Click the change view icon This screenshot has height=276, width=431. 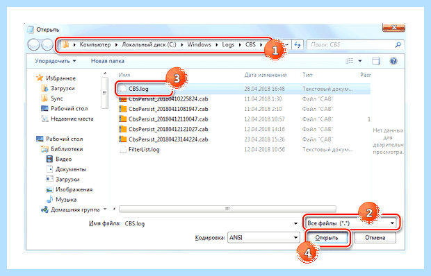(350, 61)
